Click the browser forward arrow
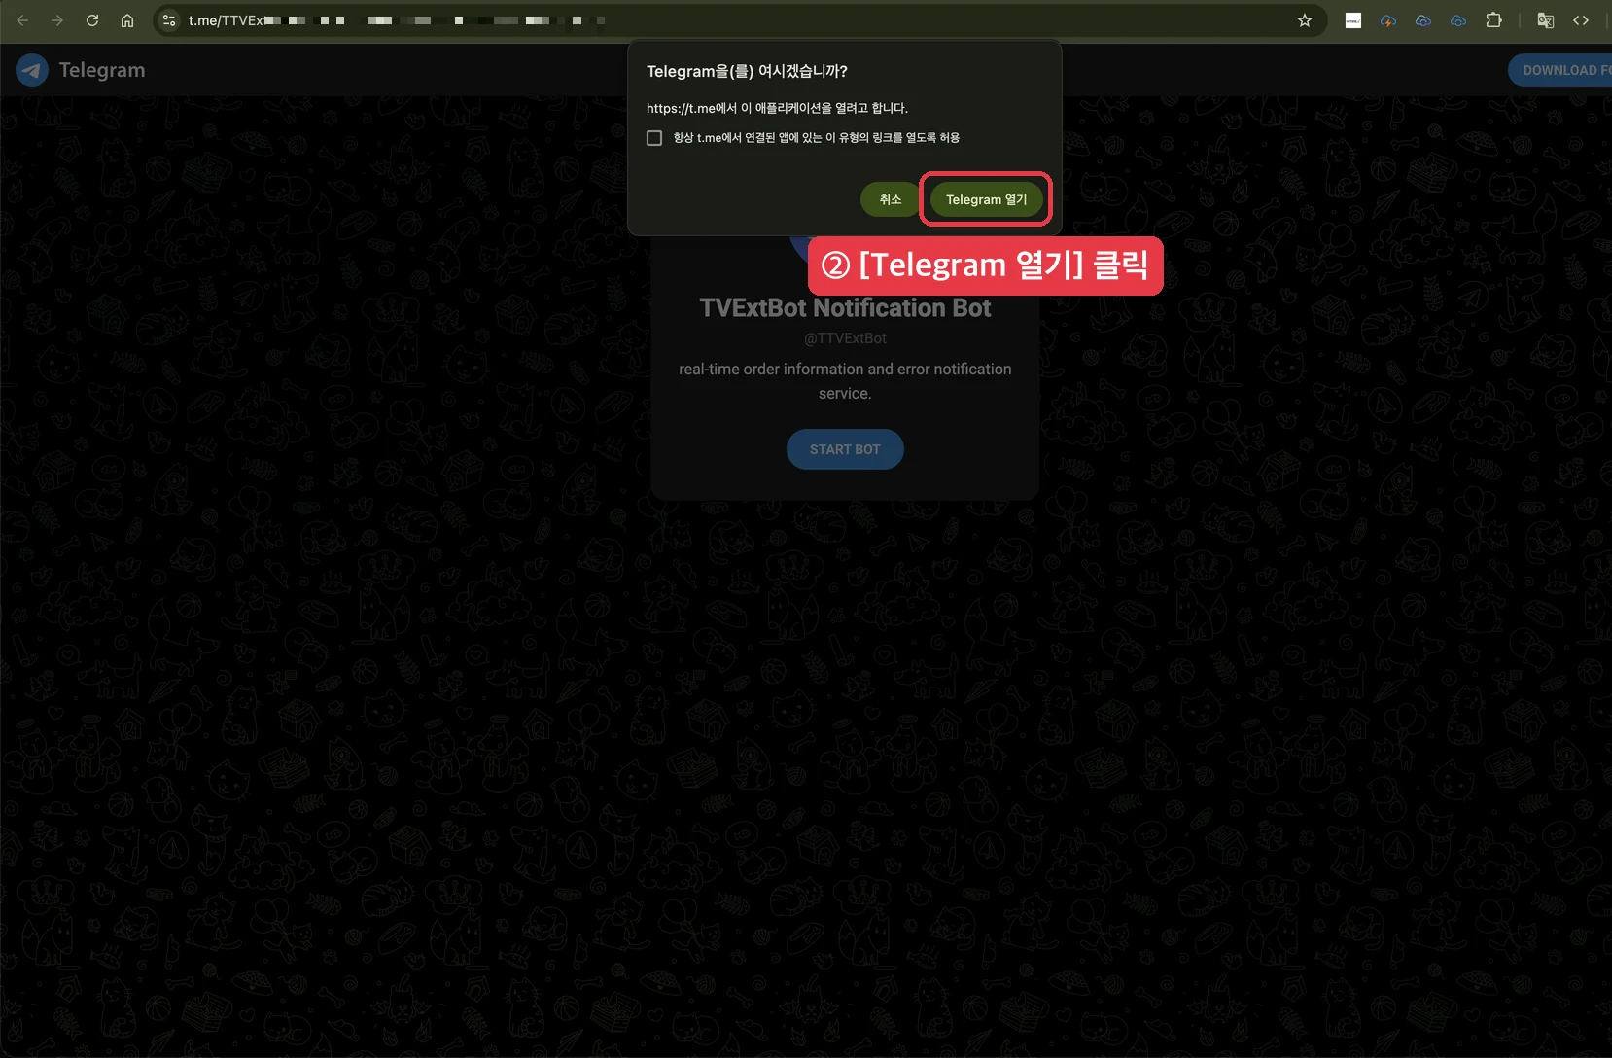The width and height of the screenshot is (1612, 1058). click(x=57, y=20)
